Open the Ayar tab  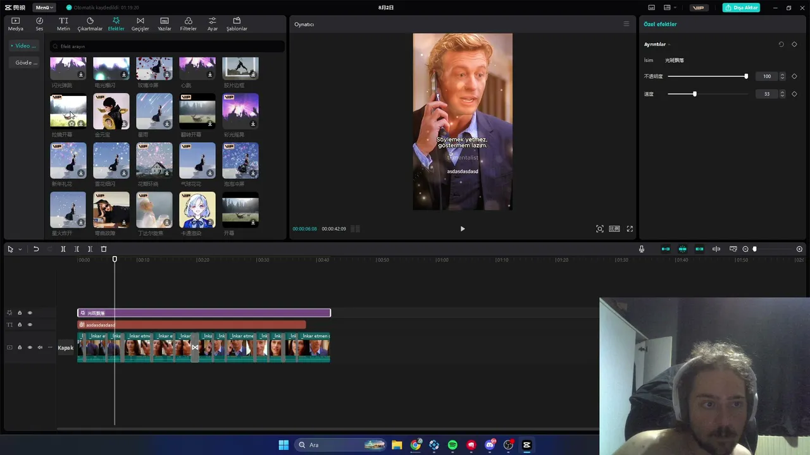click(x=213, y=24)
